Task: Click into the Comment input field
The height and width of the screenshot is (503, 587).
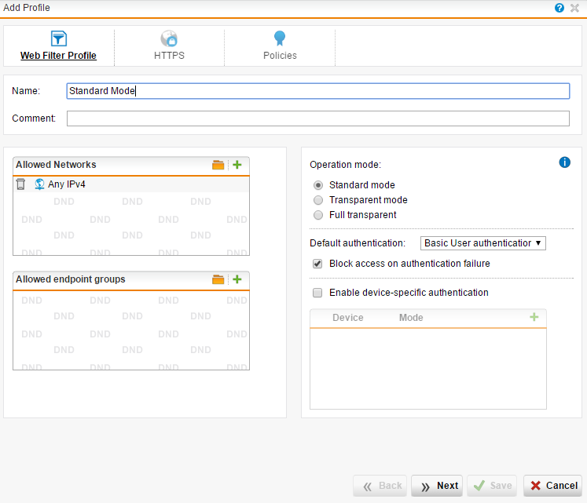Action: pos(318,118)
